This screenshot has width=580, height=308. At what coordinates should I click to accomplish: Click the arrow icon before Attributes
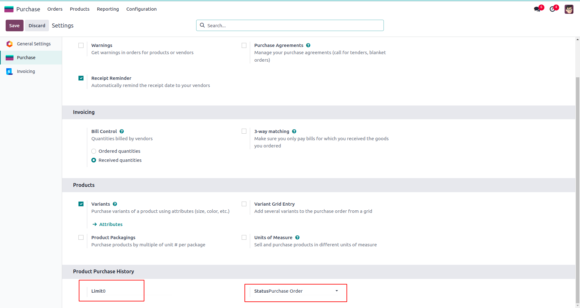(95, 224)
